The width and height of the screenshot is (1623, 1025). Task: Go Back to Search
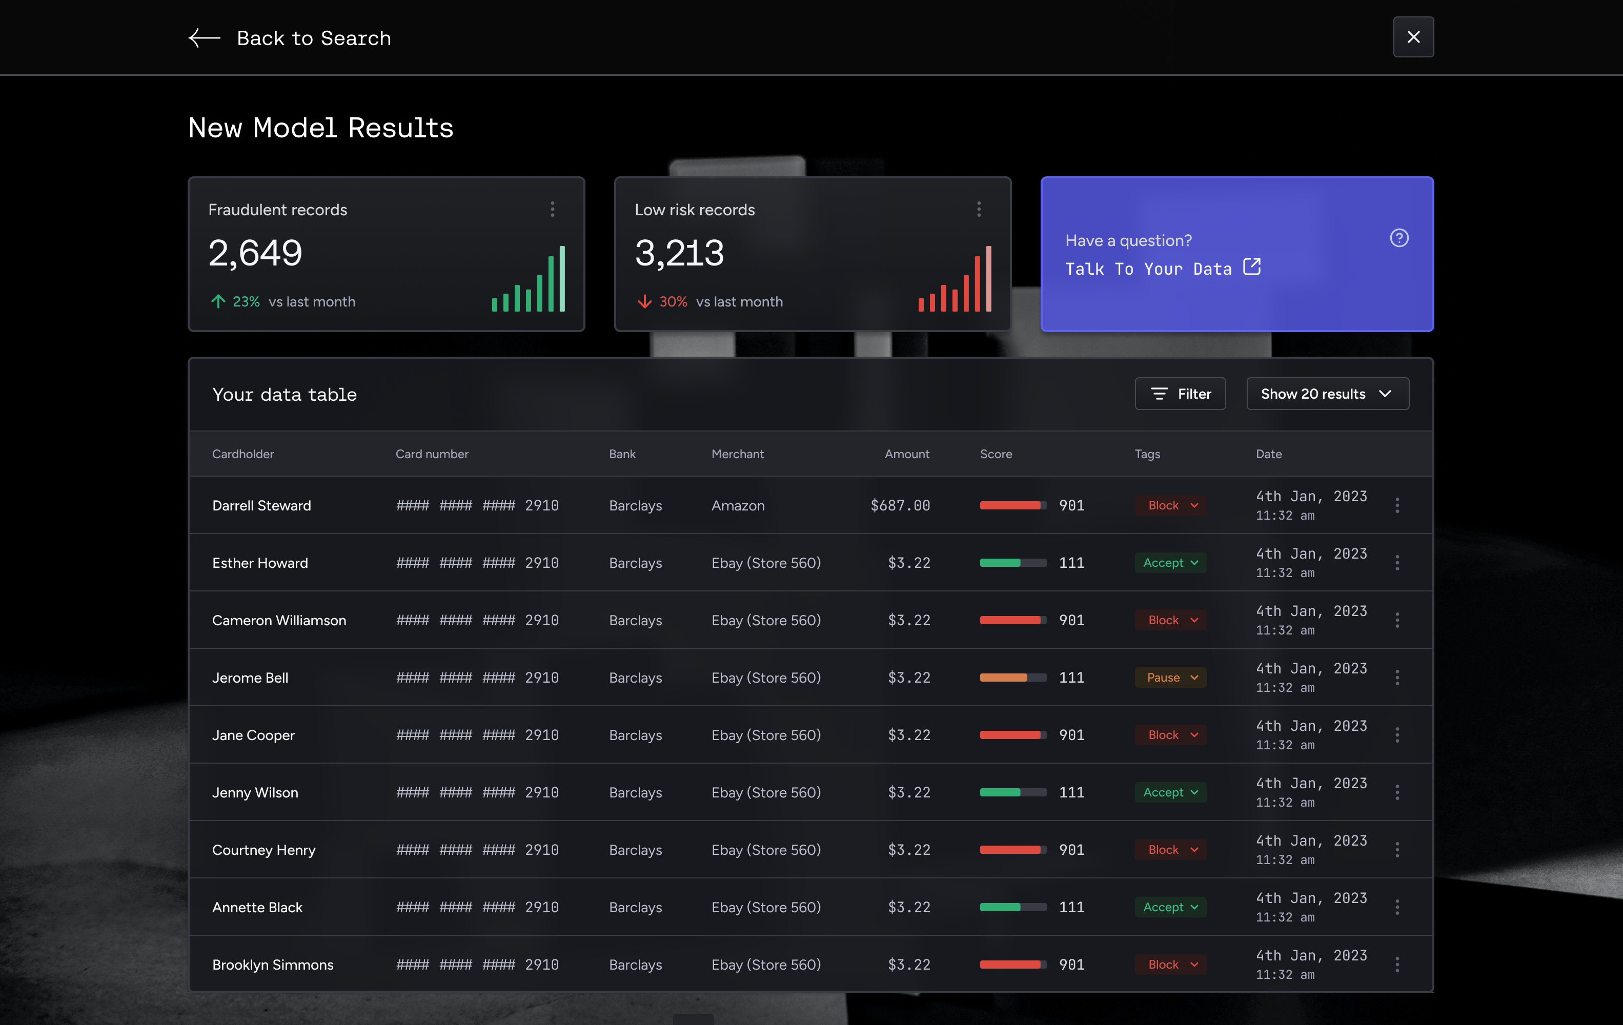[x=313, y=38]
